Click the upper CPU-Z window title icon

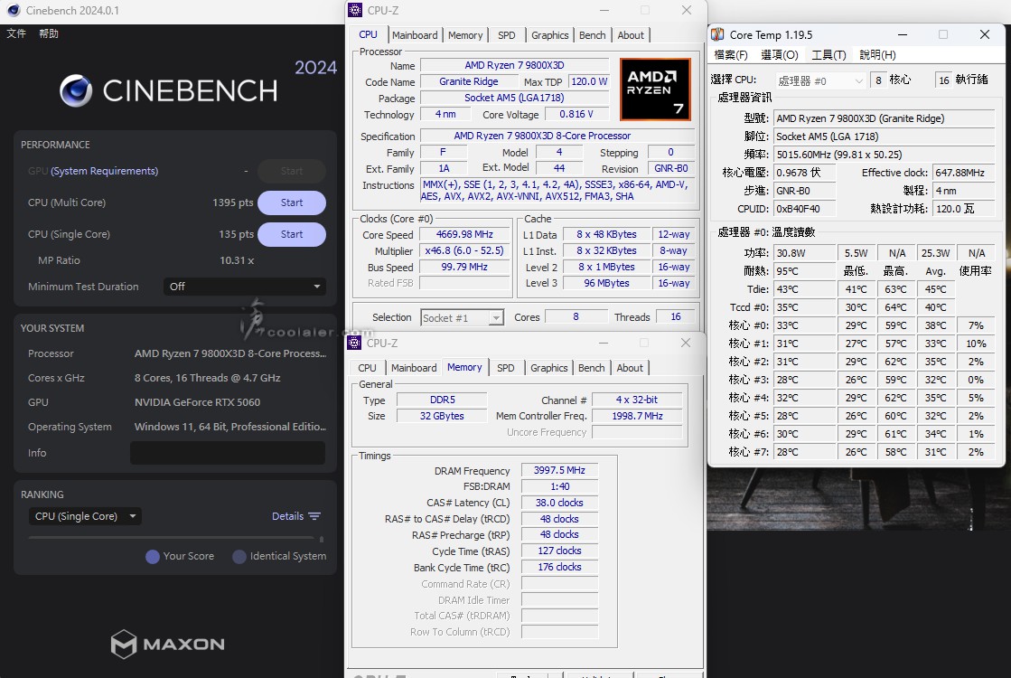click(357, 11)
